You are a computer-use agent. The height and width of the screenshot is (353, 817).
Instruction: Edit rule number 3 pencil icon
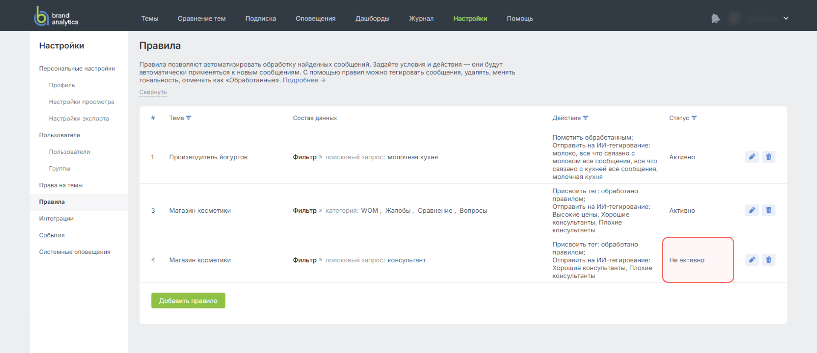coord(752,210)
